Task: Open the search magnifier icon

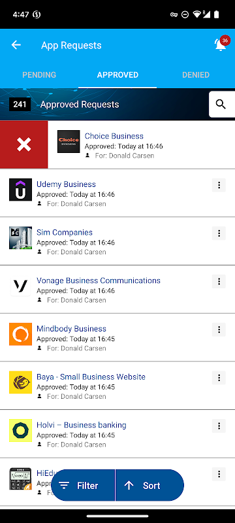Action: click(221, 105)
